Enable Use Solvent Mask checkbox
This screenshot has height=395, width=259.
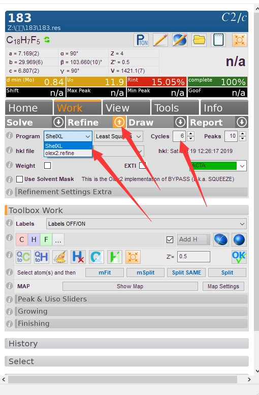click(19, 179)
